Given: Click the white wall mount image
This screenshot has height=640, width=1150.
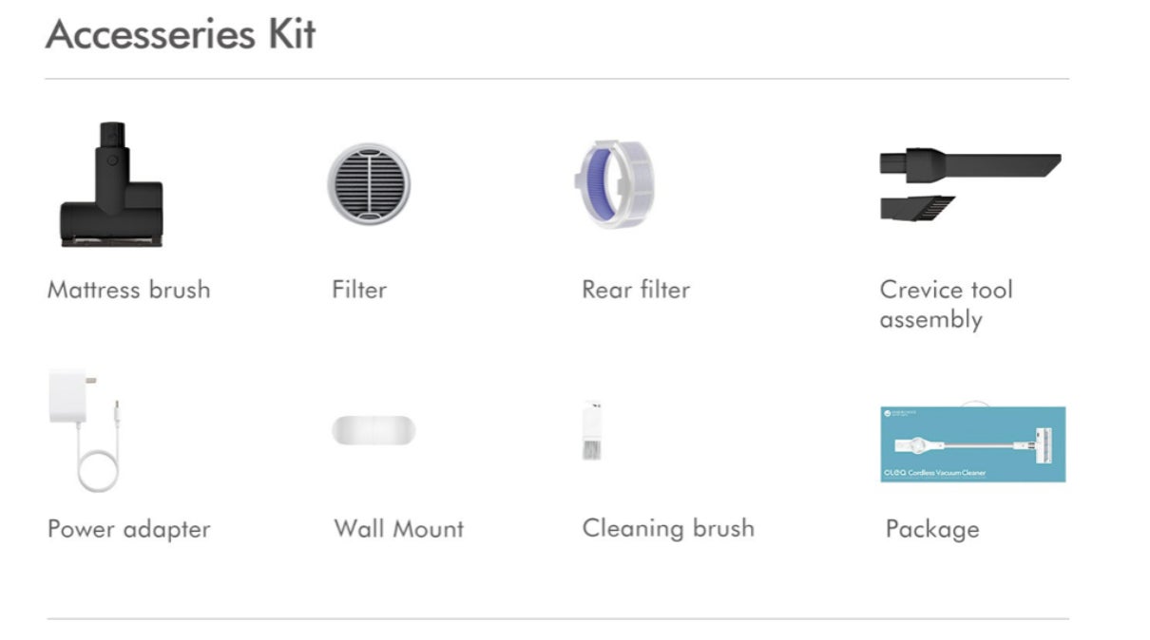Looking at the screenshot, I should [374, 430].
